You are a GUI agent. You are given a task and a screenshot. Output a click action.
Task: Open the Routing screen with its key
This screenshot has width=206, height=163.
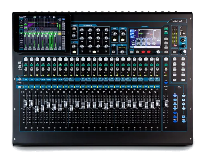tap(166, 33)
